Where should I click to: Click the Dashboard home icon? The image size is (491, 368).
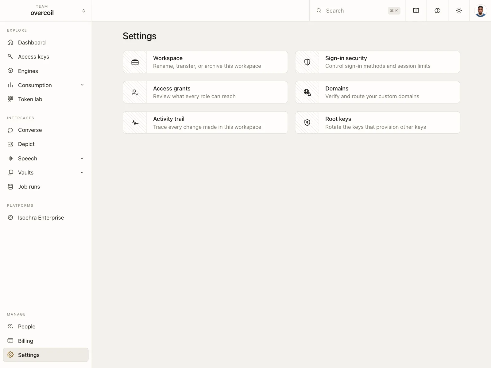coord(10,42)
